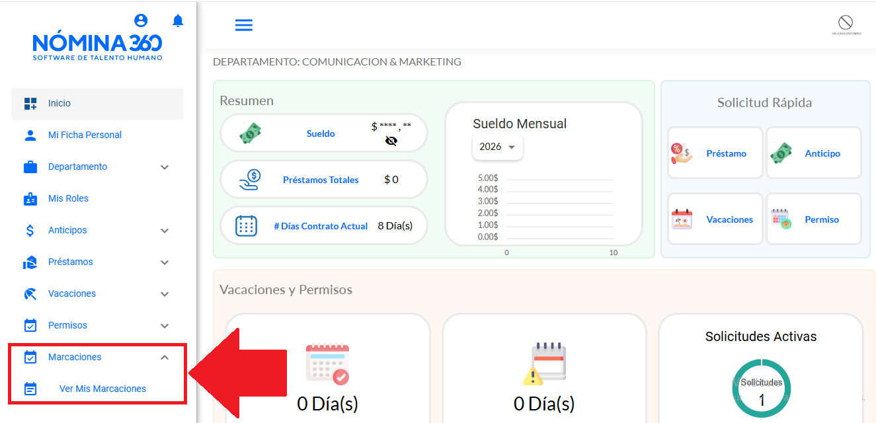The width and height of the screenshot is (876, 423).
Task: Select the Permisos sidebar label
Action: 67,325
